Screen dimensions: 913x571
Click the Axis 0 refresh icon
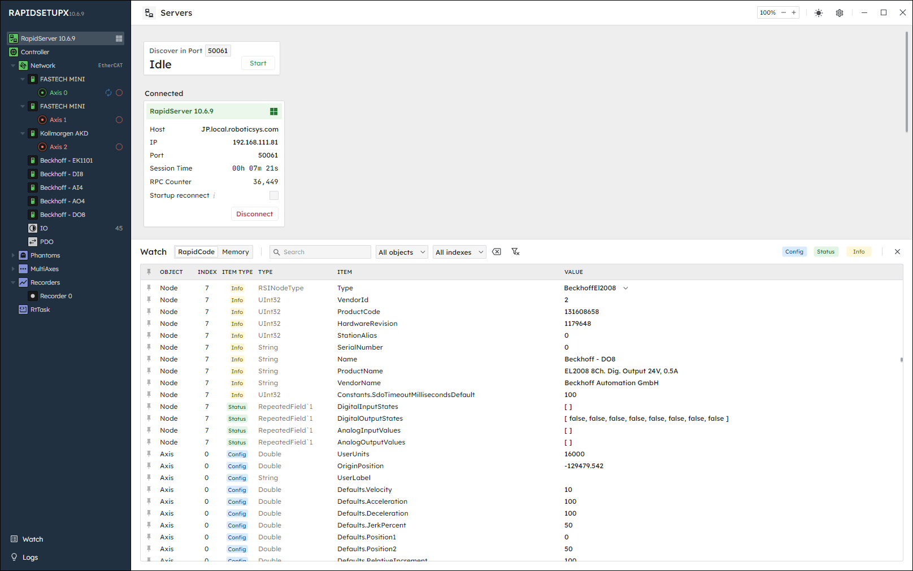point(108,93)
